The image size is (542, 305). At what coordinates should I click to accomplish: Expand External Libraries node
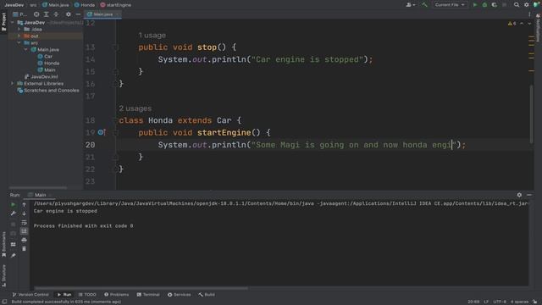(x=13, y=83)
